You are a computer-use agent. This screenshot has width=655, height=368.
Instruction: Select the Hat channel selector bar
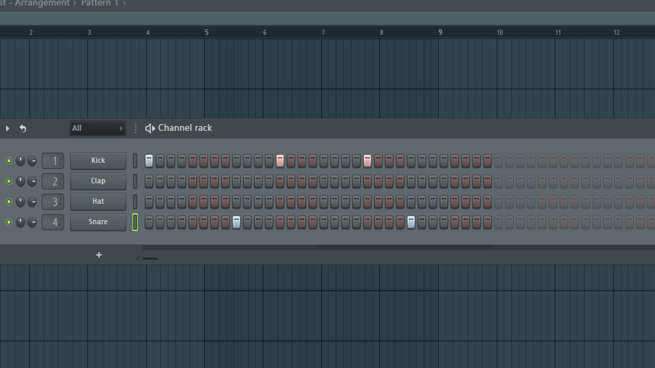(135, 202)
